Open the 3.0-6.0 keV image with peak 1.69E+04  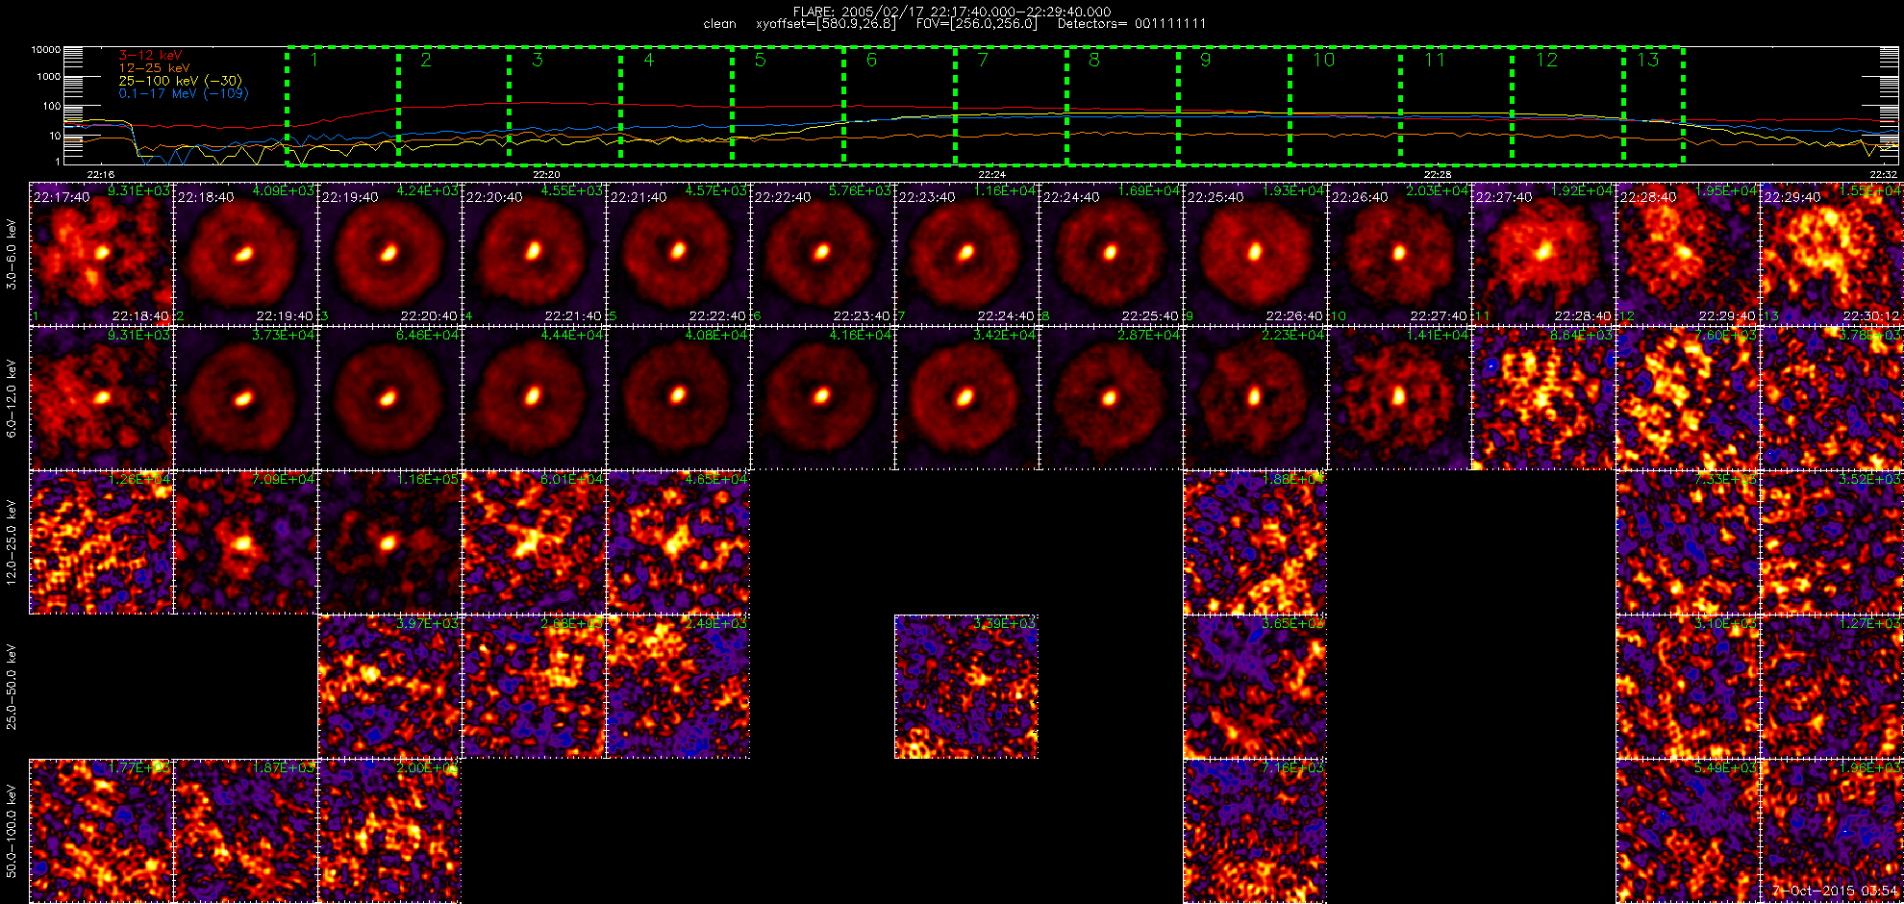coord(1111,254)
